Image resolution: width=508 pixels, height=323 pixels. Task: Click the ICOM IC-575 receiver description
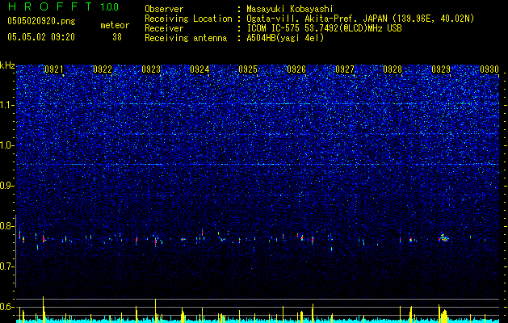pos(324,28)
